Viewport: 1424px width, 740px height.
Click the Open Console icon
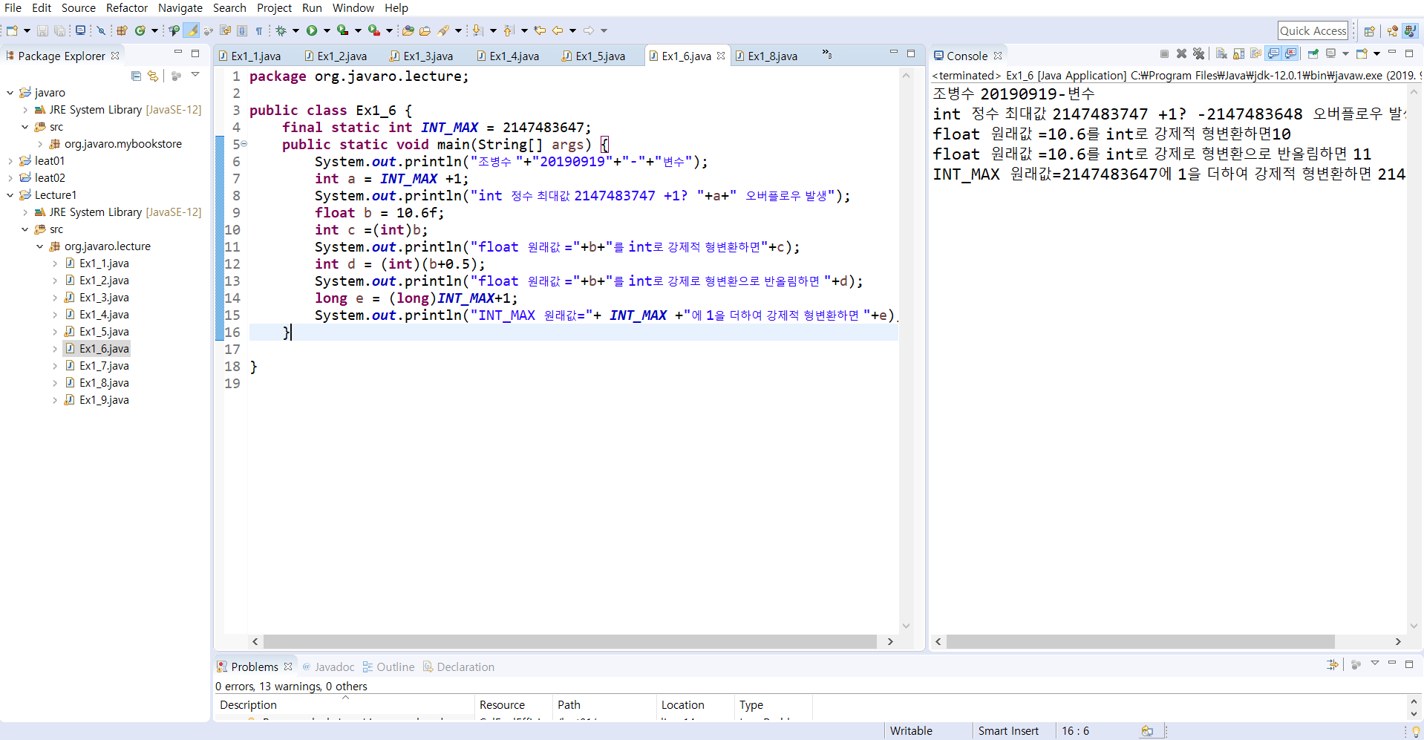coord(1362,53)
